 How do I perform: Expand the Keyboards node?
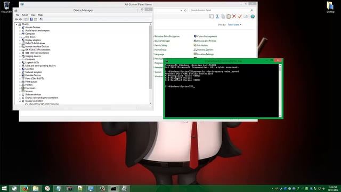click(x=20, y=59)
